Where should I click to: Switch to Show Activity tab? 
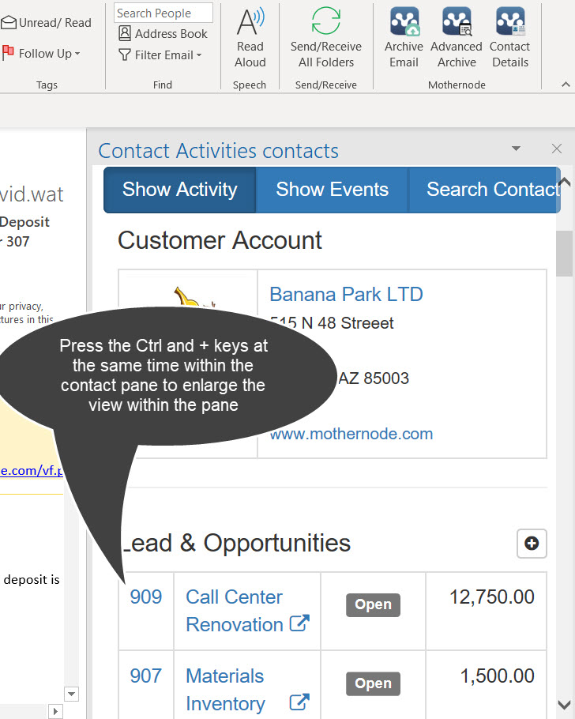180,190
